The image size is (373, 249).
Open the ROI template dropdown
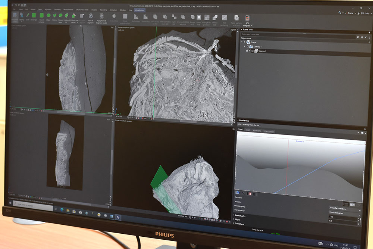click(247, 26)
